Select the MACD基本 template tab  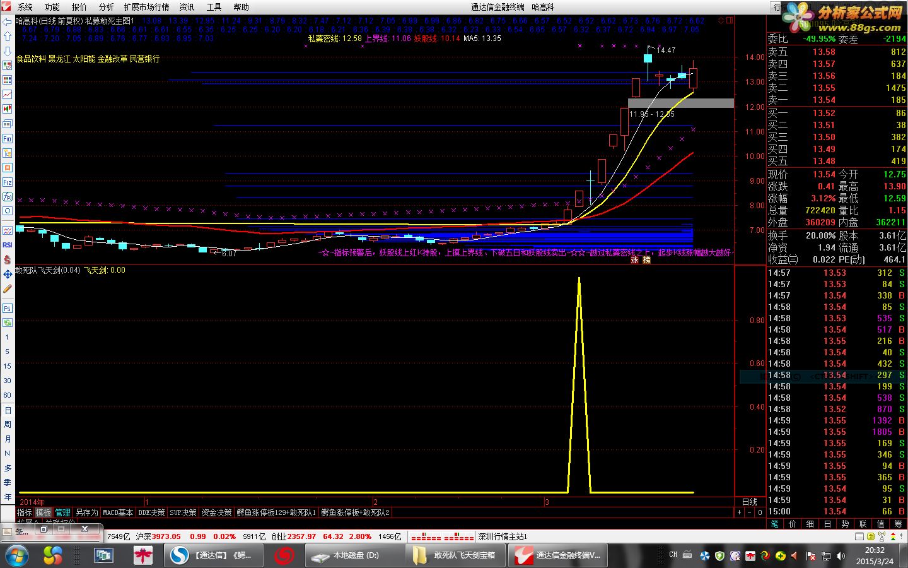click(x=118, y=512)
